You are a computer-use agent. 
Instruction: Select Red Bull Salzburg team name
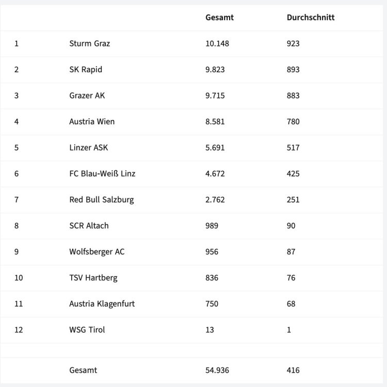tap(101, 200)
